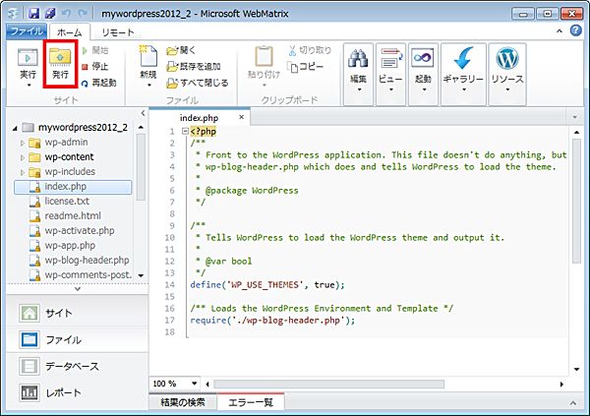
Task: Click 既存を追加 add existing
Action: pos(194,67)
